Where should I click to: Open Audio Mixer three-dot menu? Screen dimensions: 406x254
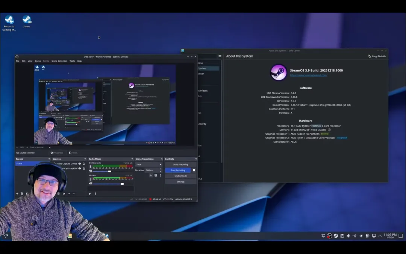click(x=95, y=194)
